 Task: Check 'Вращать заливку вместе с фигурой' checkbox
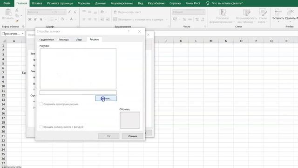[41, 126]
